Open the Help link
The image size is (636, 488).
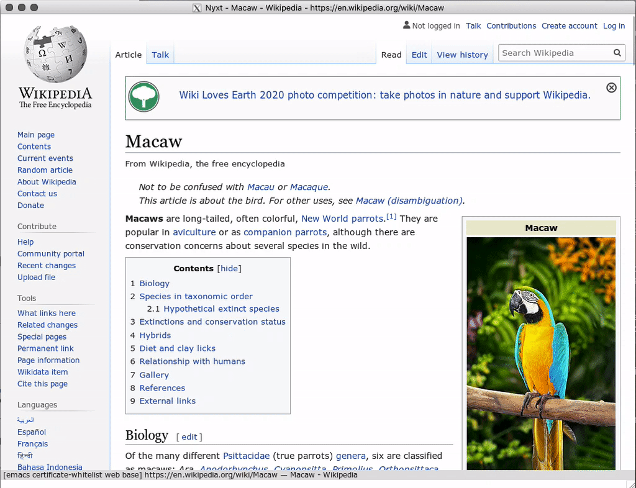pos(25,242)
